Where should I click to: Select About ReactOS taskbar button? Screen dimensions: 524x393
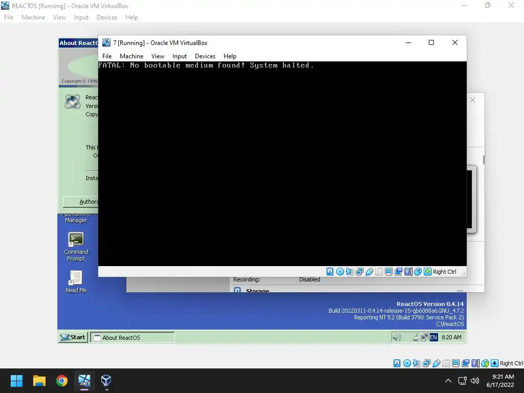point(133,338)
